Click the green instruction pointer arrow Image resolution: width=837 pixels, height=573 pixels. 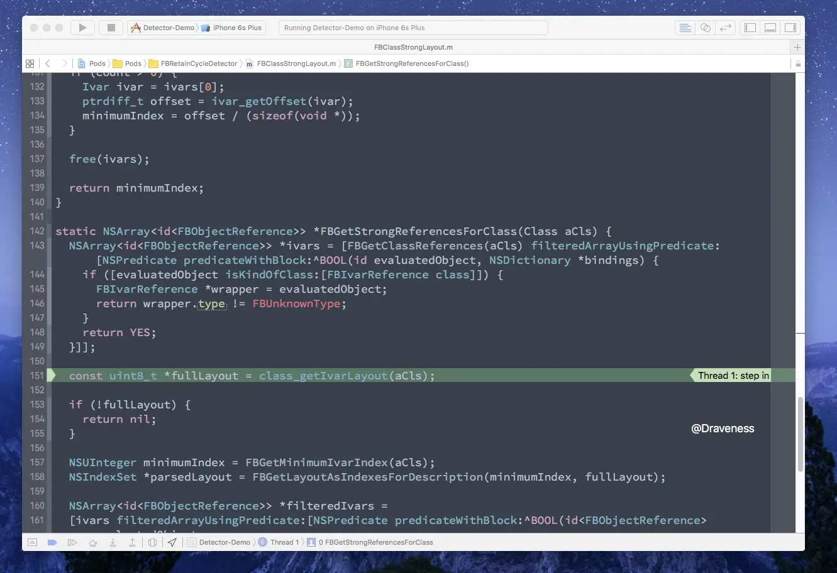[52, 376]
